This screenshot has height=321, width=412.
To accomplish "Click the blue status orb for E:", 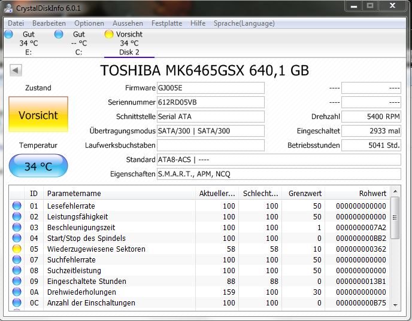I will (x=8, y=34).
